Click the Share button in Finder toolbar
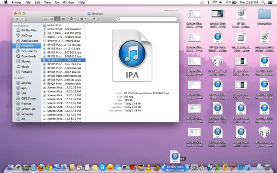Viewport: 277px width, 173px height. coord(94,18)
